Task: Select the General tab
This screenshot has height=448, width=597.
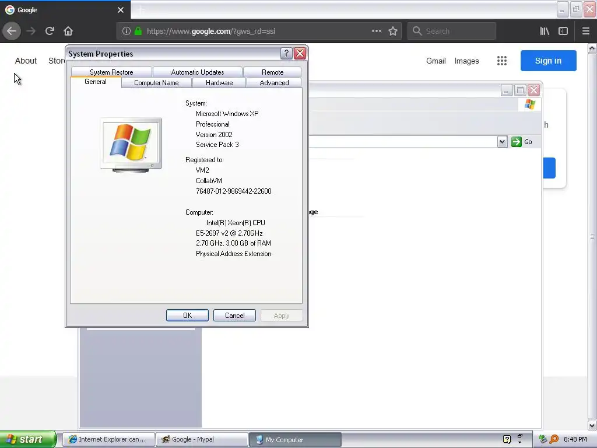Action: point(96,82)
